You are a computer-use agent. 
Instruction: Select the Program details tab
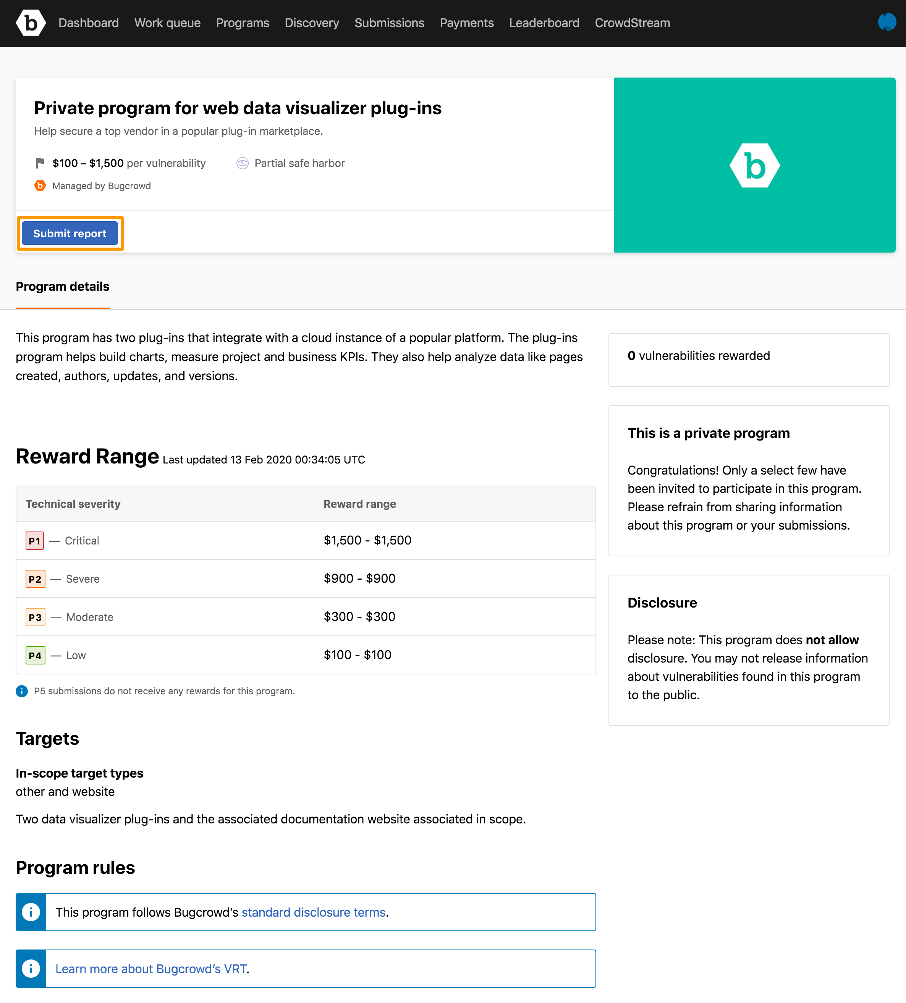click(63, 287)
